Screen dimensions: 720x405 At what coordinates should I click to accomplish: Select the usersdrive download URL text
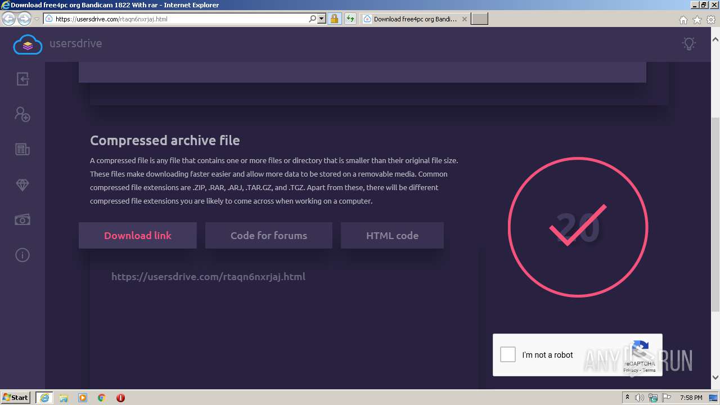tap(208, 277)
